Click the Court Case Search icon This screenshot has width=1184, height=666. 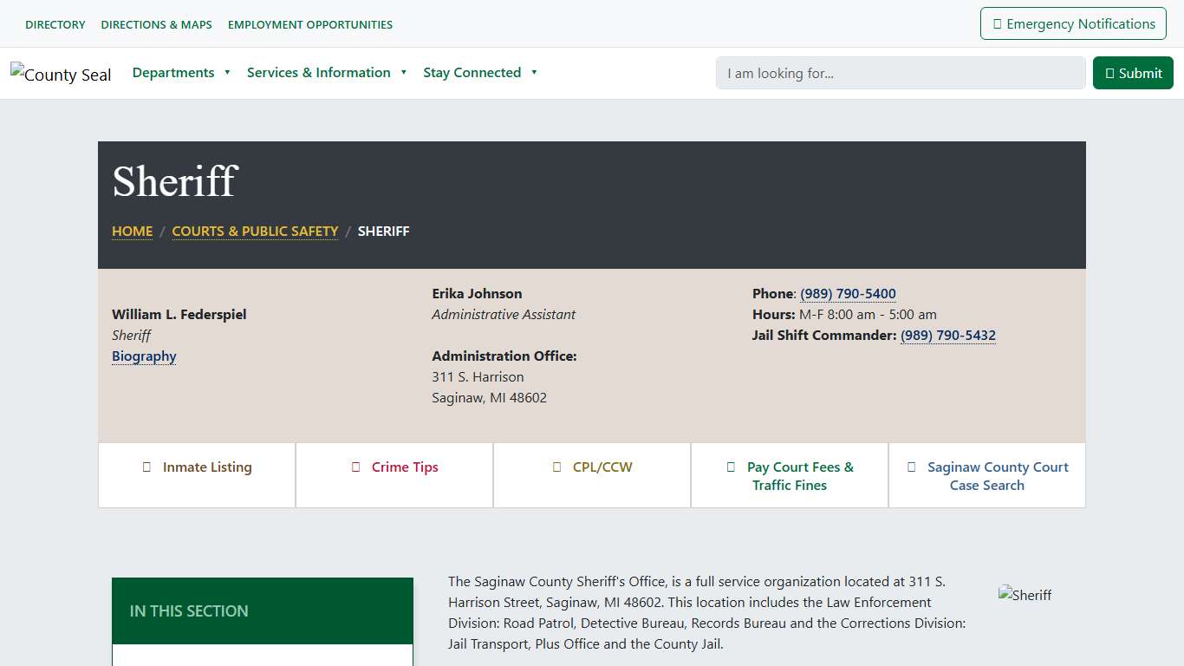click(x=912, y=467)
